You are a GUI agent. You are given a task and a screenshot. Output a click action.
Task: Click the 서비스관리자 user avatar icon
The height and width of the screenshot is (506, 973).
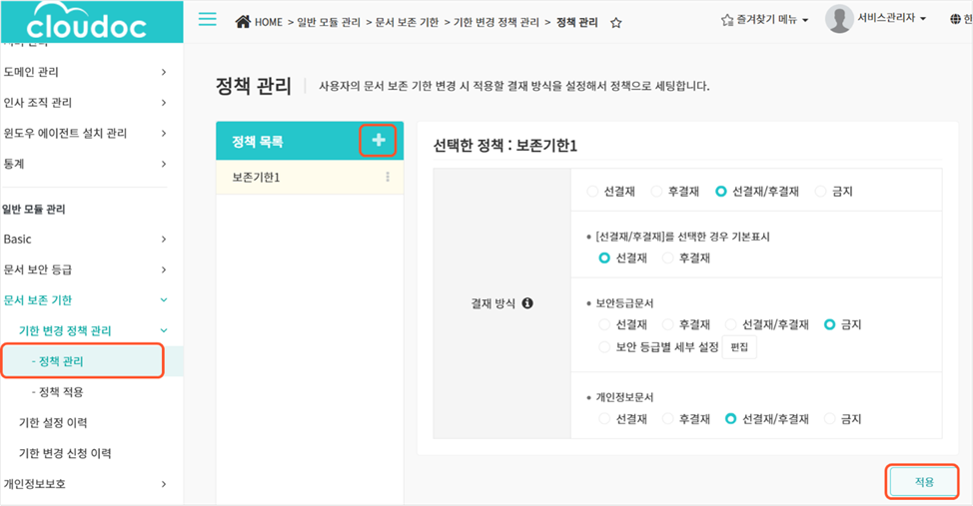tap(839, 19)
